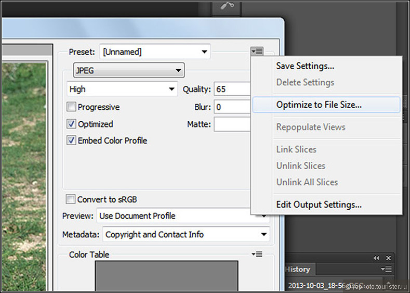Enable Convert to sRGB checkbox

coord(71,199)
